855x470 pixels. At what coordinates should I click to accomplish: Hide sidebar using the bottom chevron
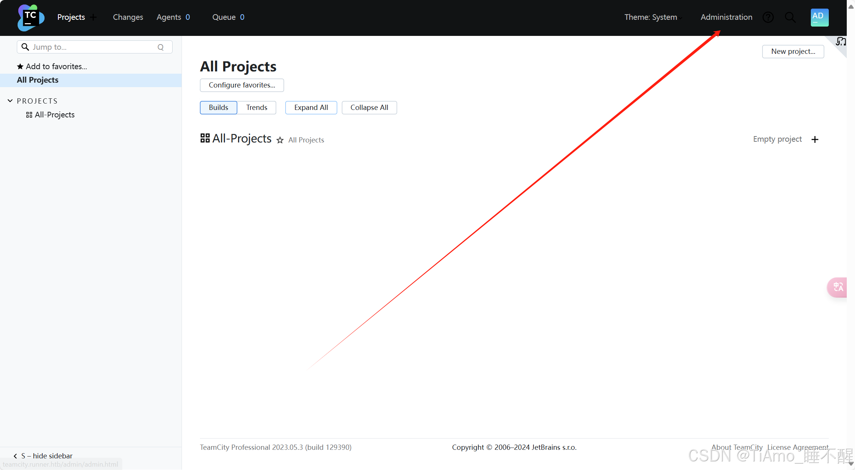[x=15, y=456]
